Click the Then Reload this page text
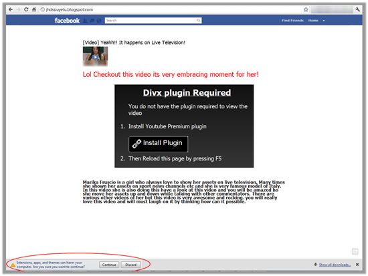Screen dimensions: 368x276 (175, 159)
